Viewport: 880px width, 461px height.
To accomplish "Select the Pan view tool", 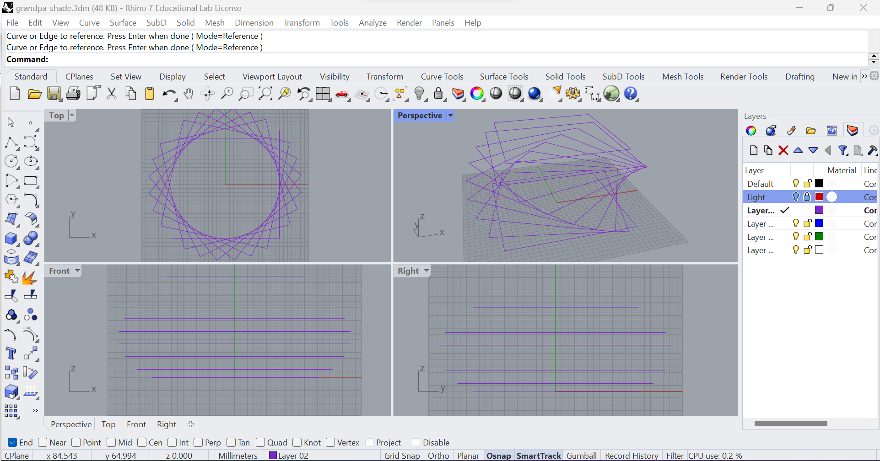I will coord(188,95).
